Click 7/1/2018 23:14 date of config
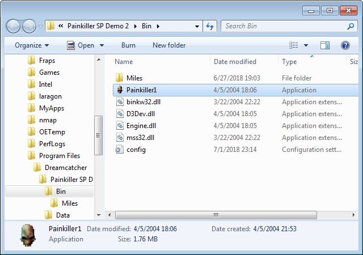The height and width of the screenshot is (255, 363). click(x=235, y=150)
